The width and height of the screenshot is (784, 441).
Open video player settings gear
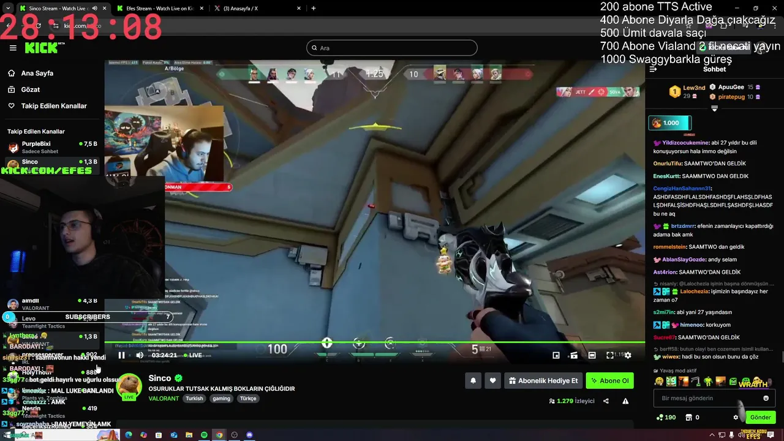[x=628, y=355]
